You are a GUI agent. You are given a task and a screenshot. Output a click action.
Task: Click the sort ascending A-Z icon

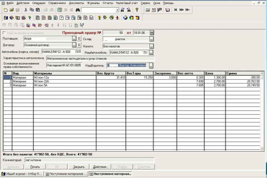coord(64,25)
